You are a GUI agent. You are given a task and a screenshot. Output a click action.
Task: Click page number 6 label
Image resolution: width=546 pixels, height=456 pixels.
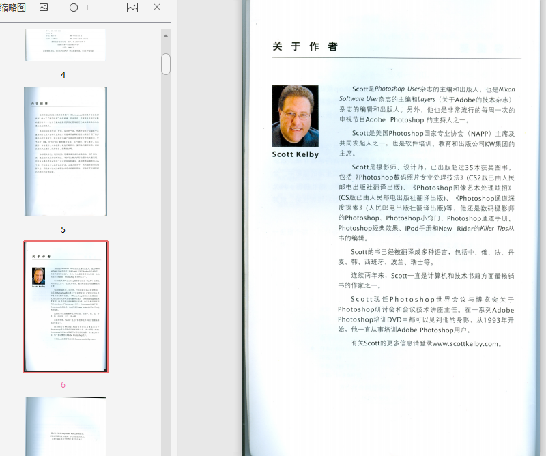[x=63, y=384]
